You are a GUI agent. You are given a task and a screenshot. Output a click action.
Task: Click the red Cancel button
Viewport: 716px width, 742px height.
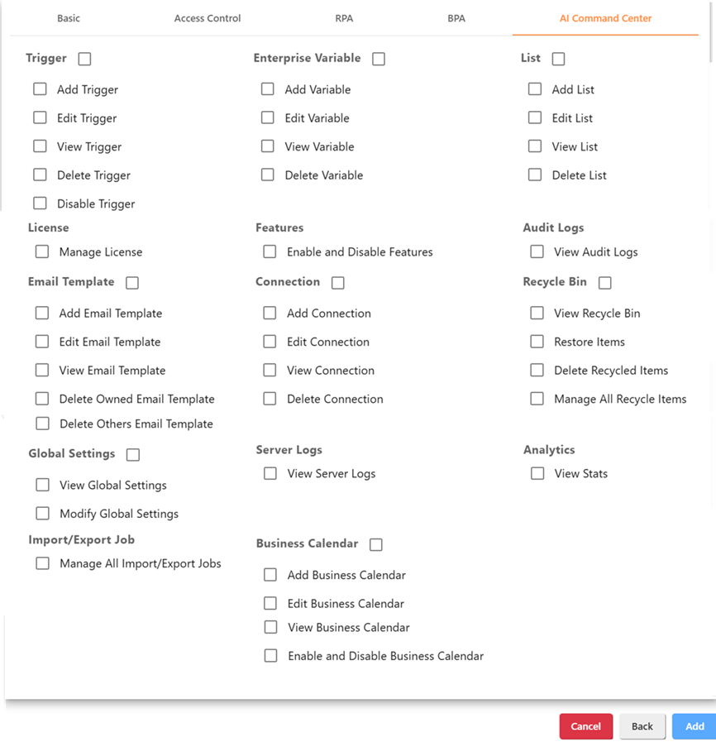[585, 726]
